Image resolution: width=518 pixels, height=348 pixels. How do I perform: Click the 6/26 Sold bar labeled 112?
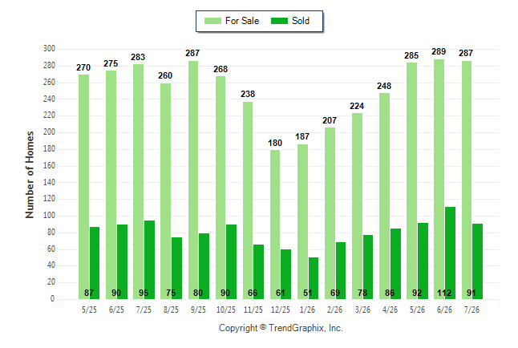[451, 253]
